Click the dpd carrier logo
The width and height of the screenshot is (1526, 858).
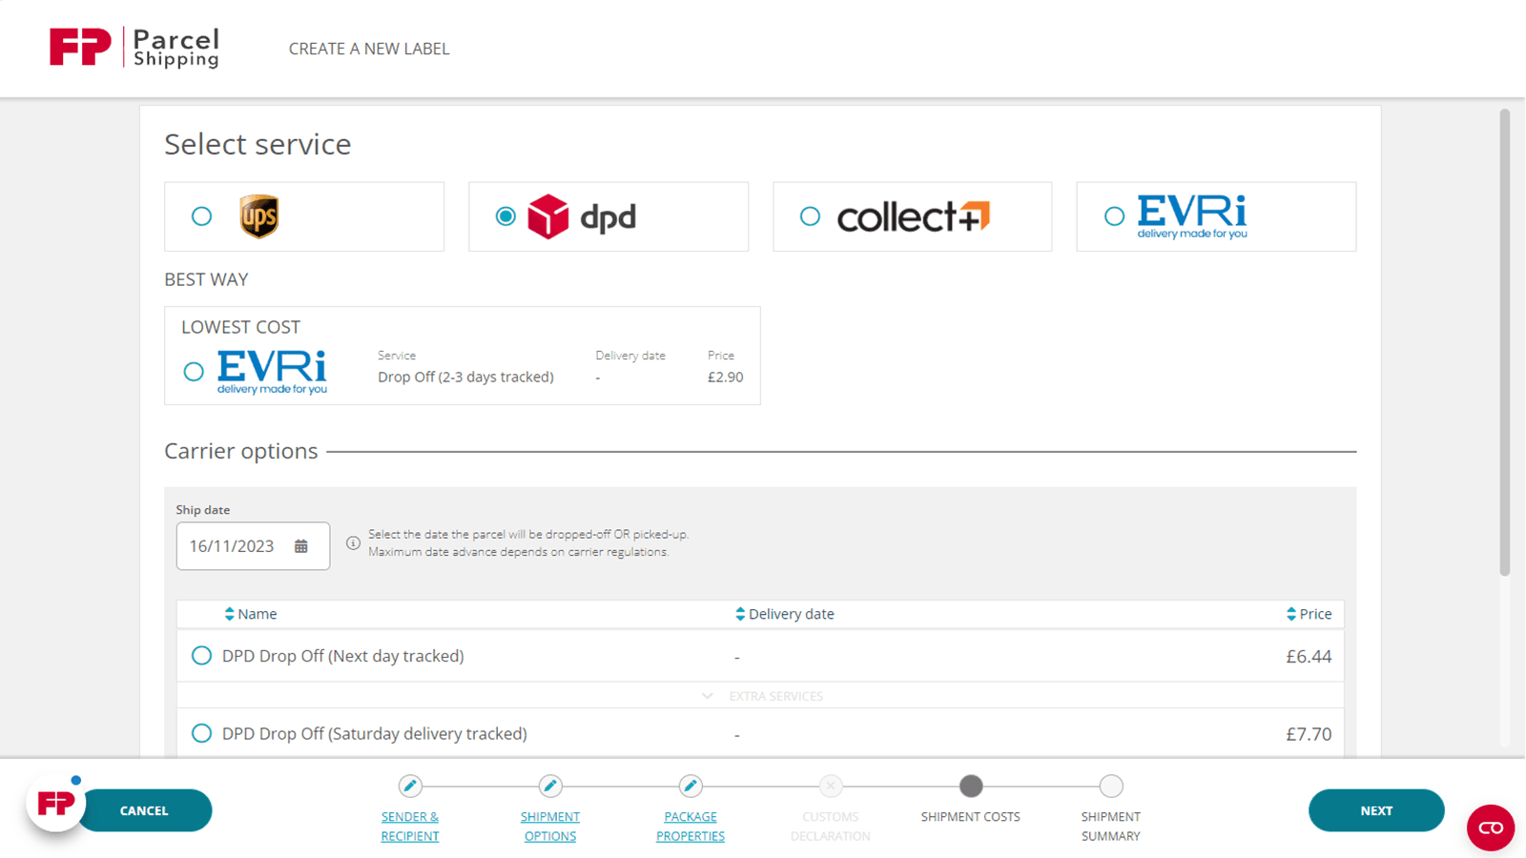click(x=582, y=216)
